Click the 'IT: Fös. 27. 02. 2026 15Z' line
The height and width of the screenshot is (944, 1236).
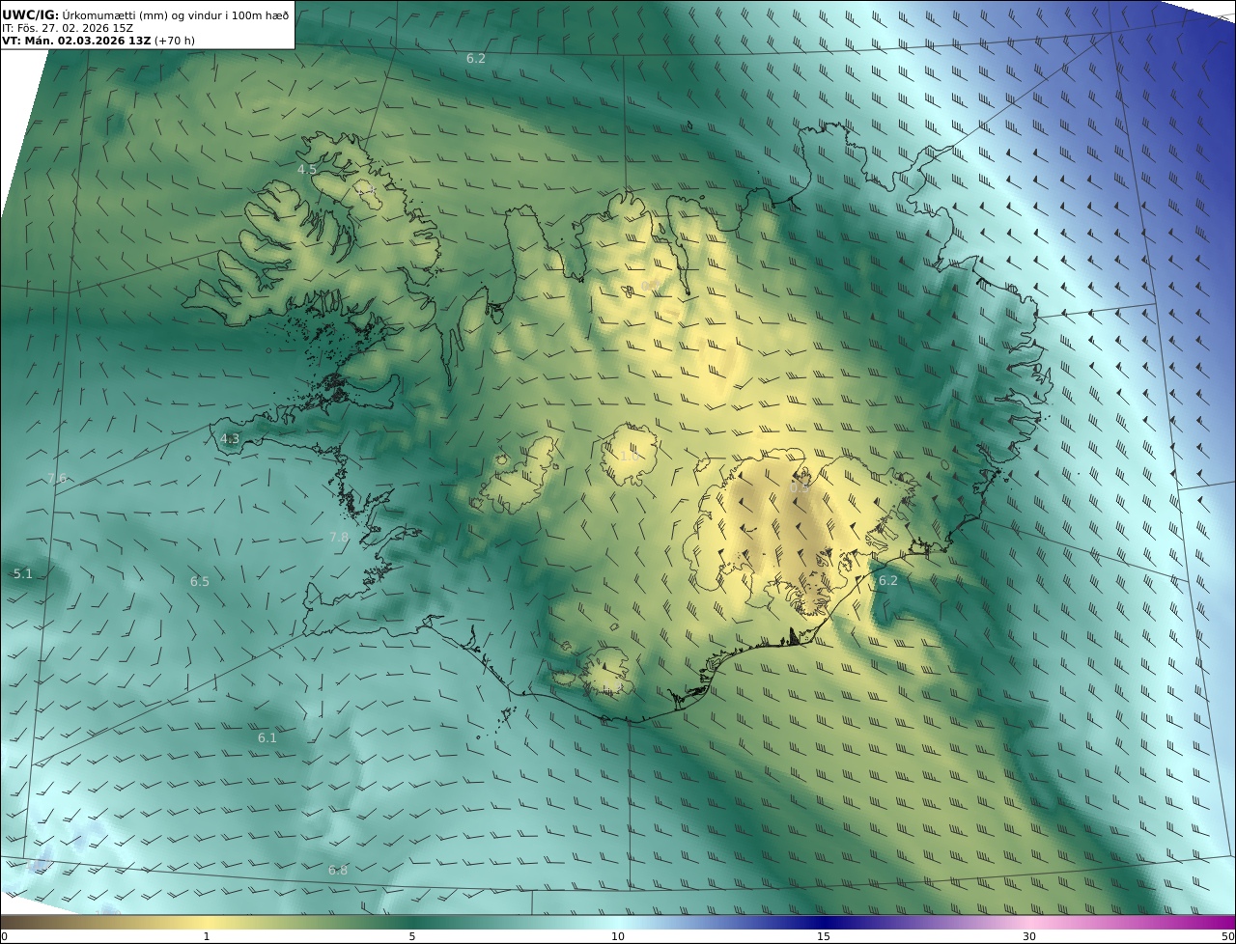pyautogui.click(x=68, y=28)
